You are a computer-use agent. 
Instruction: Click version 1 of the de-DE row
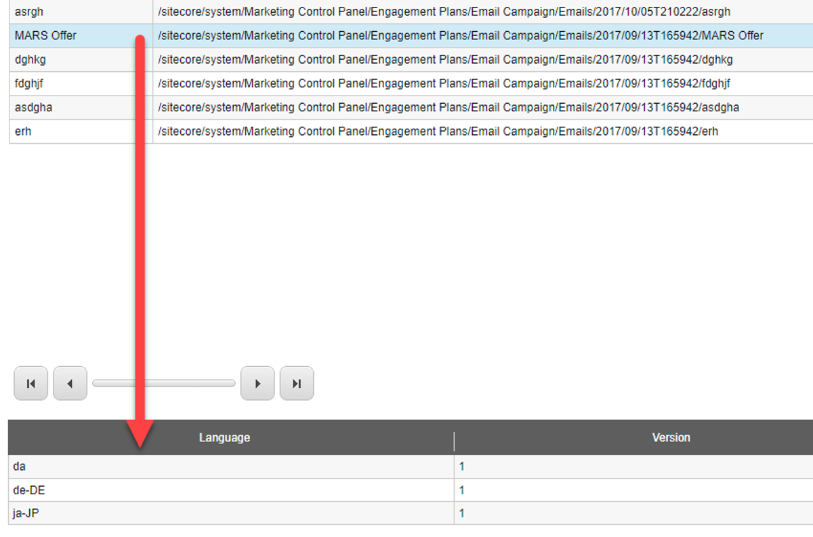click(462, 490)
